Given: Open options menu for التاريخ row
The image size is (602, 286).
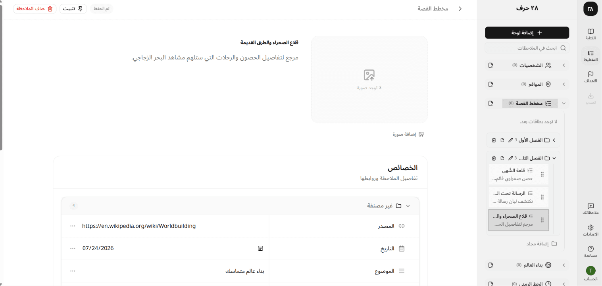Looking at the screenshot, I should (73, 248).
